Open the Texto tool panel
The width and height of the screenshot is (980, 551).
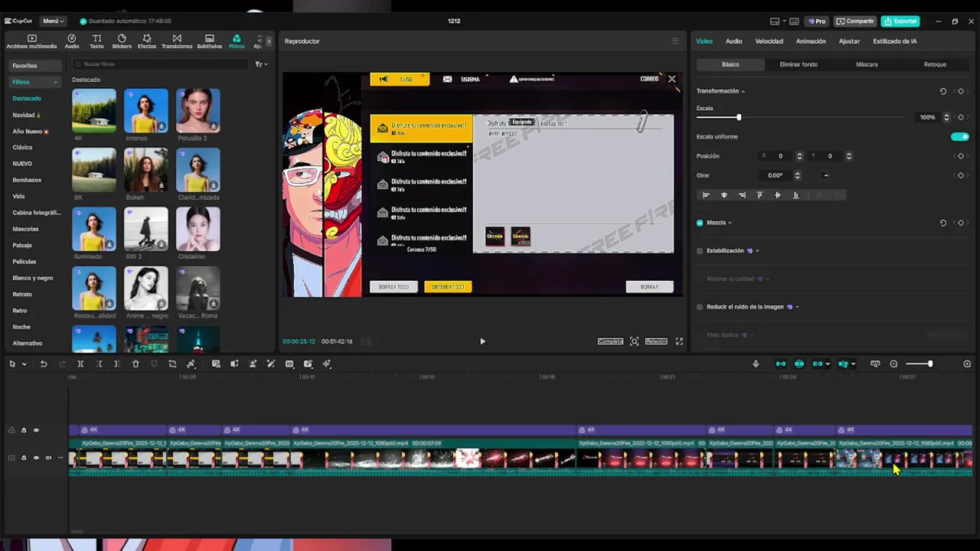click(x=96, y=41)
